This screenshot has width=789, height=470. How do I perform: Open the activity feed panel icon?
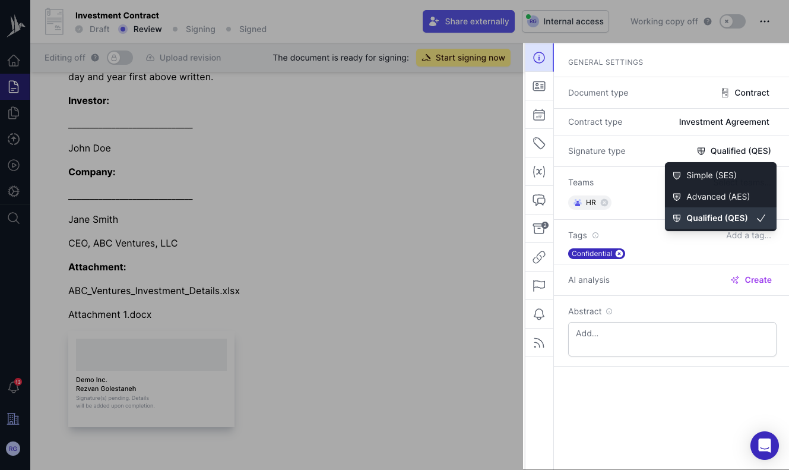pos(539,343)
